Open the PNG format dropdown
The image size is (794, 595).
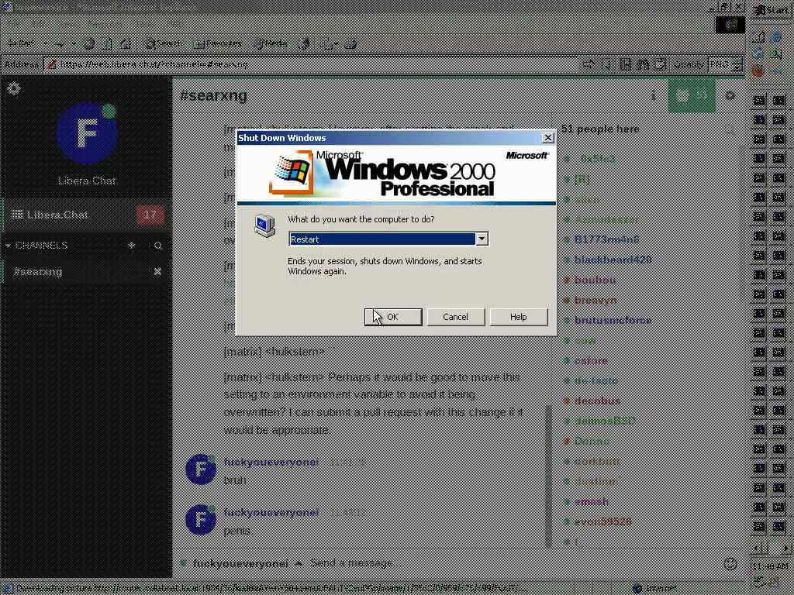coord(738,64)
